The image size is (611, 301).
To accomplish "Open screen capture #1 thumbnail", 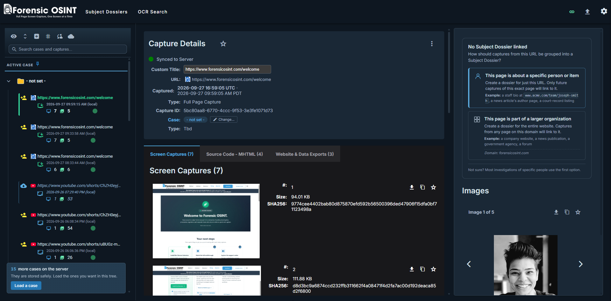I will pyautogui.click(x=206, y=221).
